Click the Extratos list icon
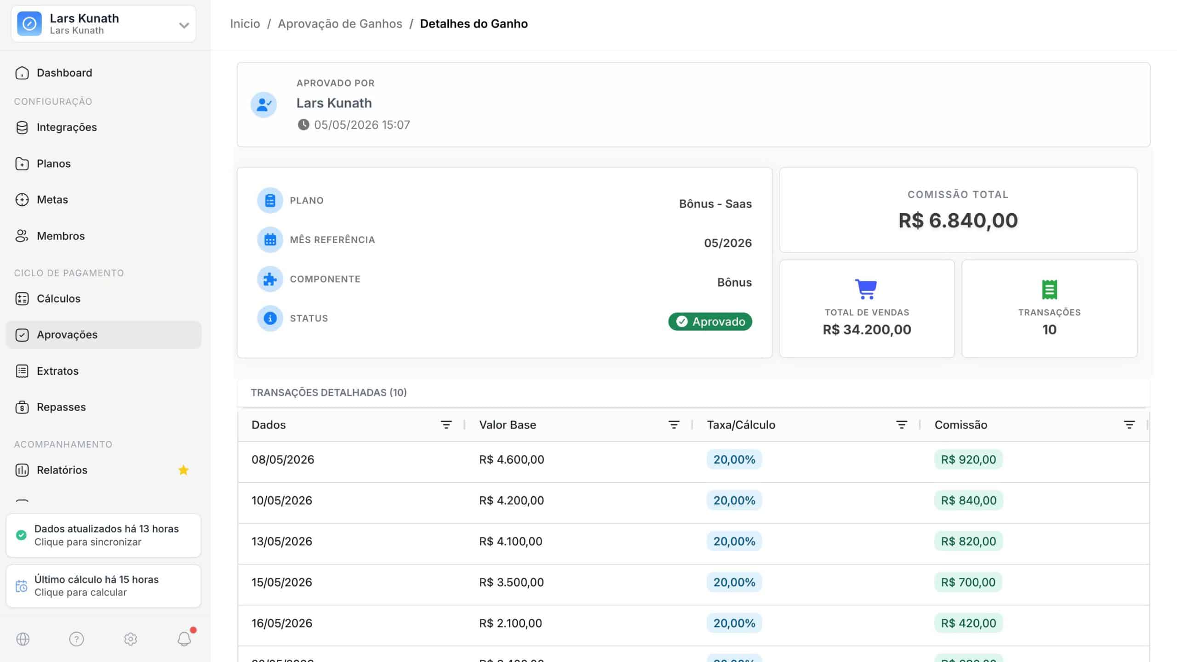This screenshot has height=662, width=1177. (x=22, y=371)
